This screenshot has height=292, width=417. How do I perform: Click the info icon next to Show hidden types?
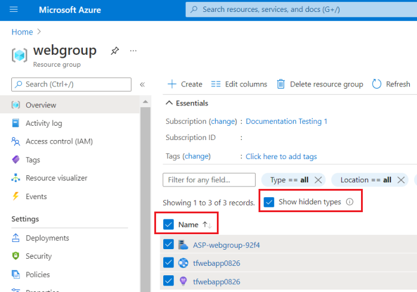(x=350, y=202)
